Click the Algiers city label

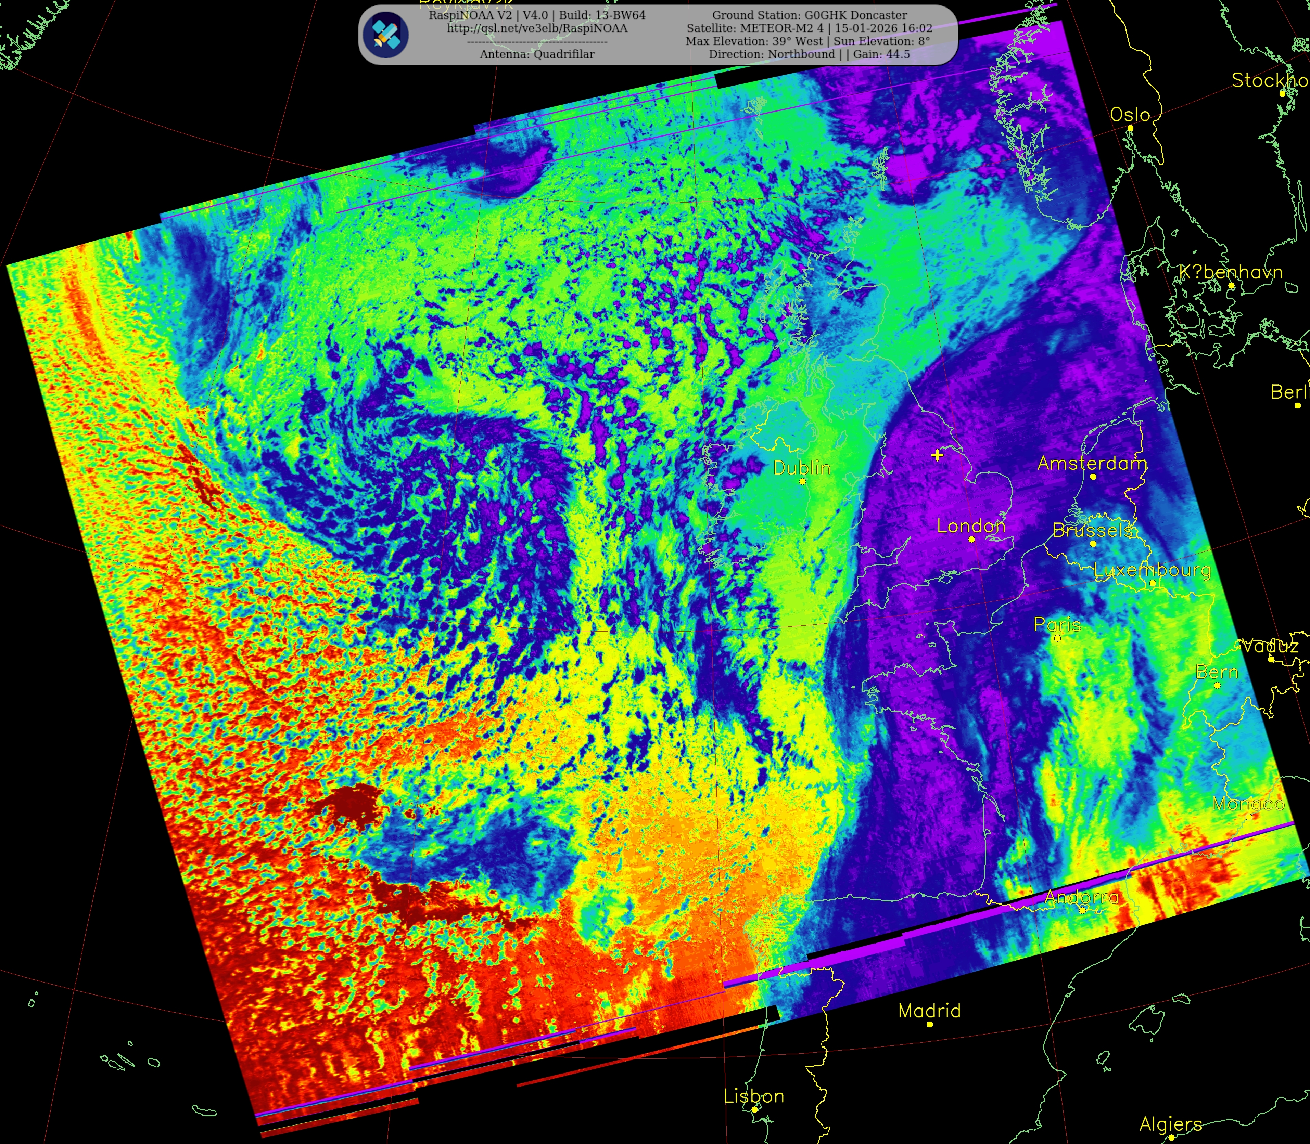[1170, 1124]
